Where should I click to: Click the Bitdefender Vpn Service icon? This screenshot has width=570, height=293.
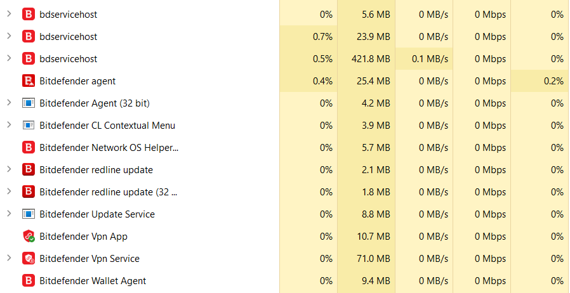(28, 259)
